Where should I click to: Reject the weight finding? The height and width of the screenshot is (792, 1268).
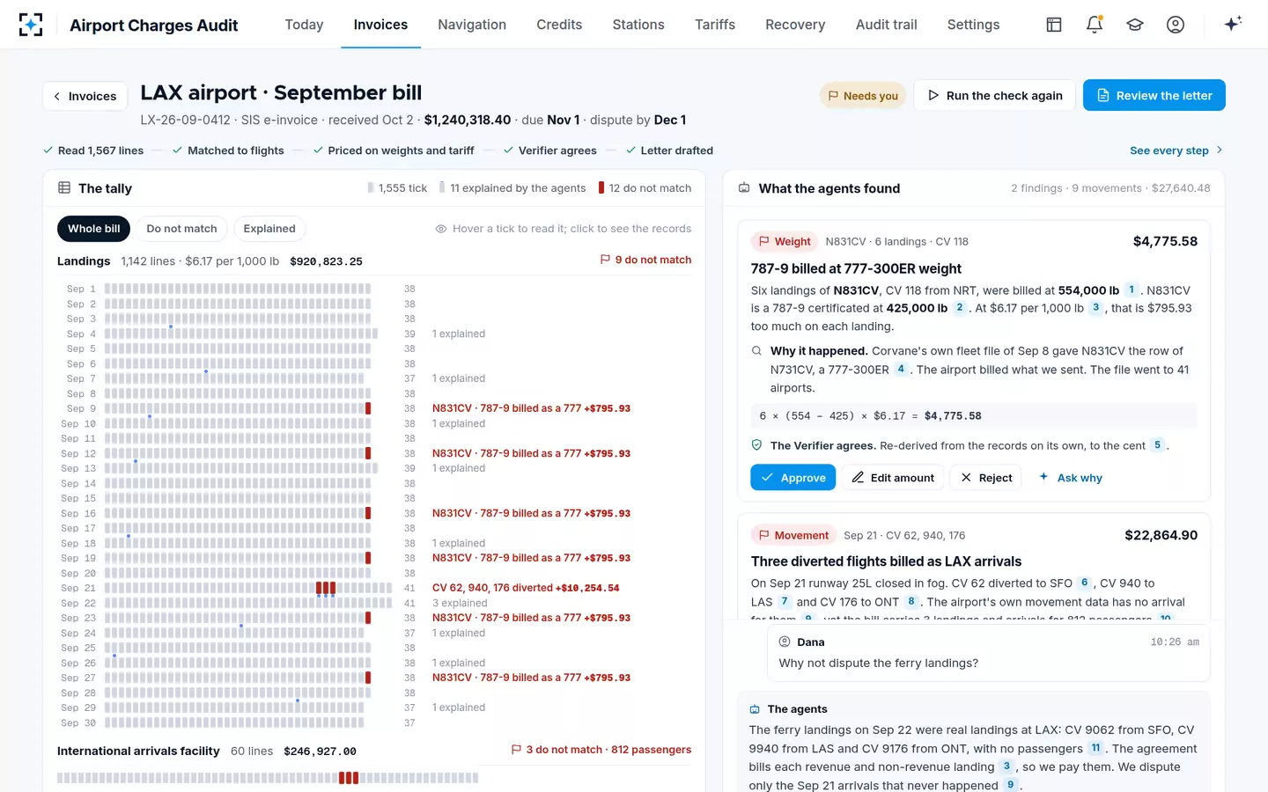click(986, 477)
